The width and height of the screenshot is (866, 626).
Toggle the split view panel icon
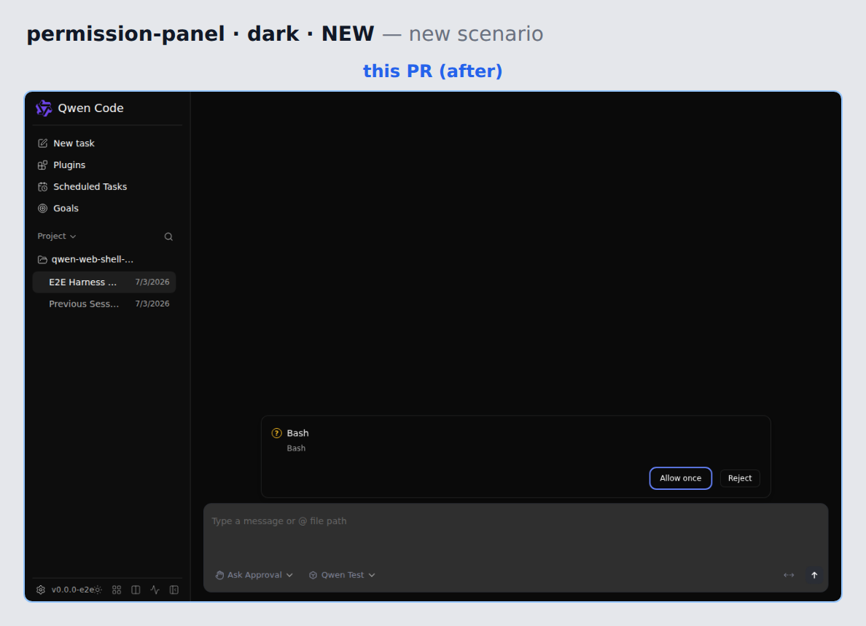(136, 590)
